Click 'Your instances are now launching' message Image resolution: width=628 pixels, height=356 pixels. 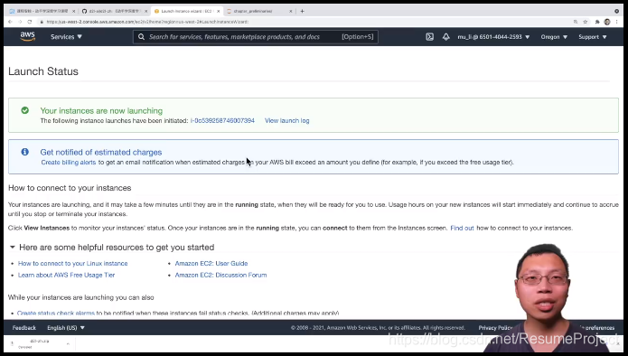(101, 110)
